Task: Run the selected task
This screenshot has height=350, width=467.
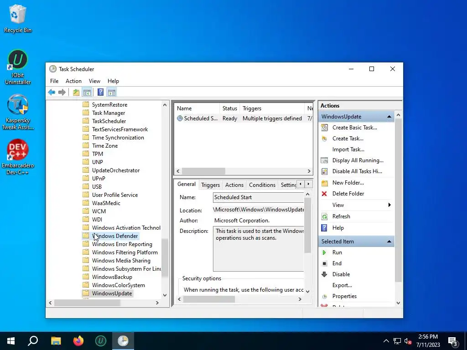Action: [337, 252]
